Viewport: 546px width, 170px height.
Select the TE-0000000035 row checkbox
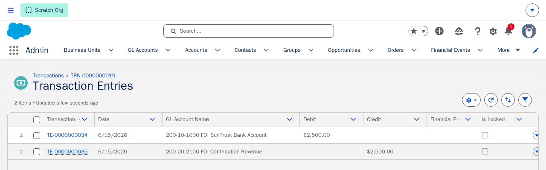pyautogui.click(x=37, y=152)
